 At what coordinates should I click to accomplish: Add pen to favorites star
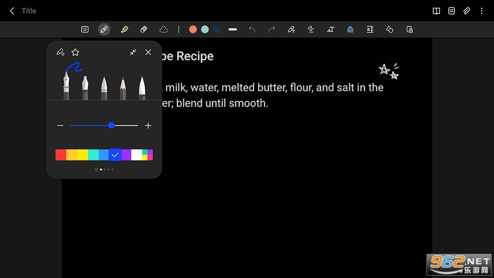coord(75,52)
